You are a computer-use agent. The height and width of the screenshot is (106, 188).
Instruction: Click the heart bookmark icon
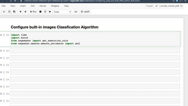tap(180, 1)
